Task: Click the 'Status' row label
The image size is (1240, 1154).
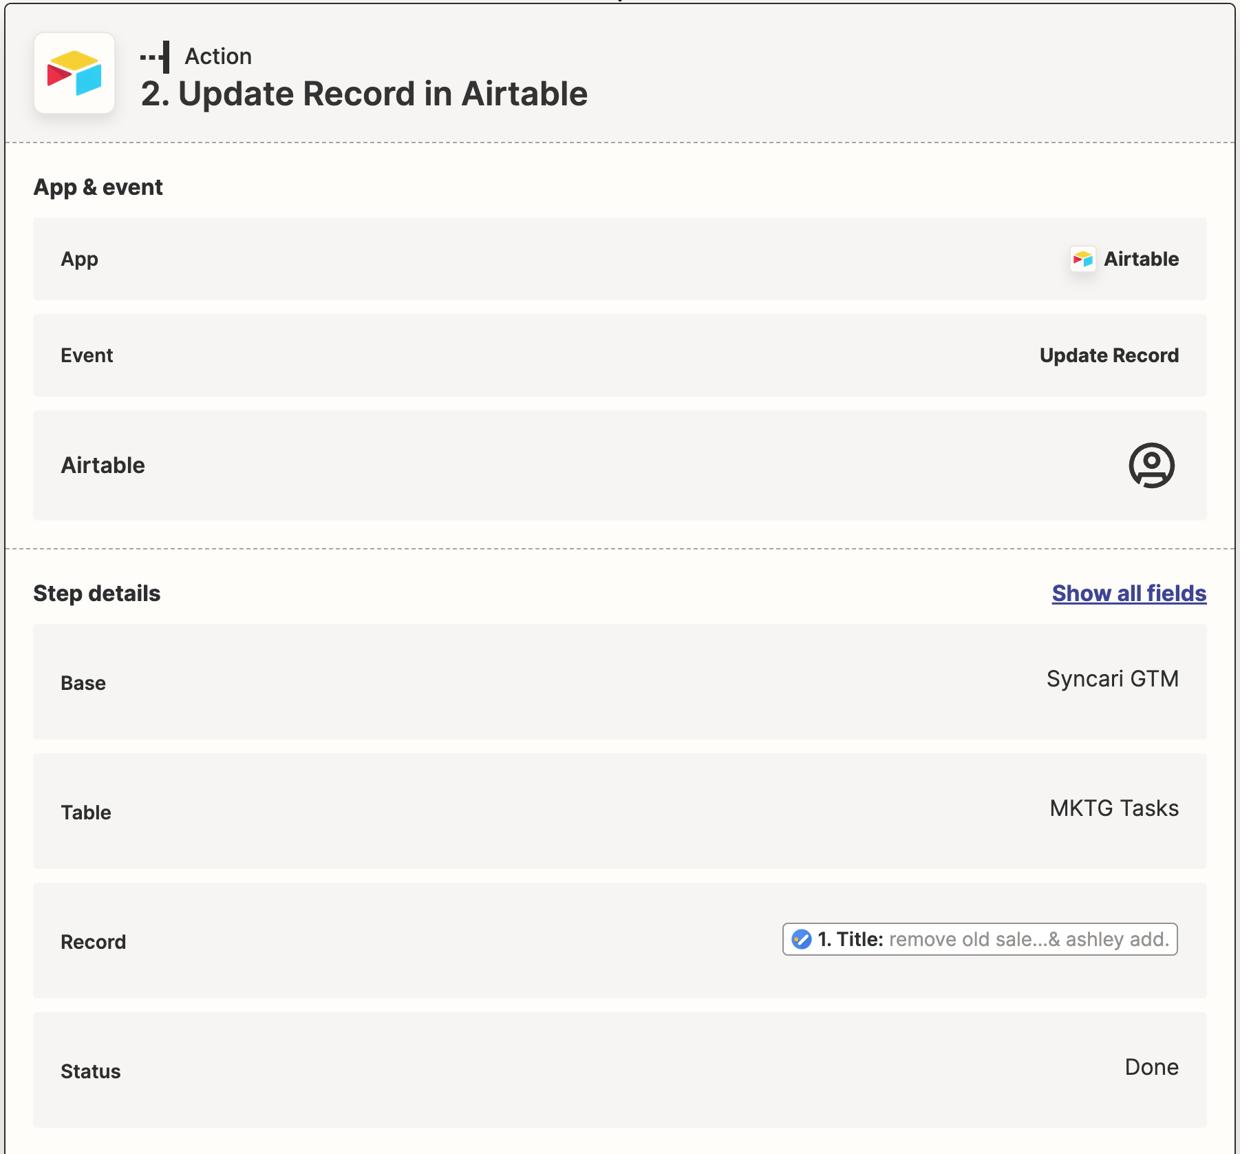Action: 90,1071
